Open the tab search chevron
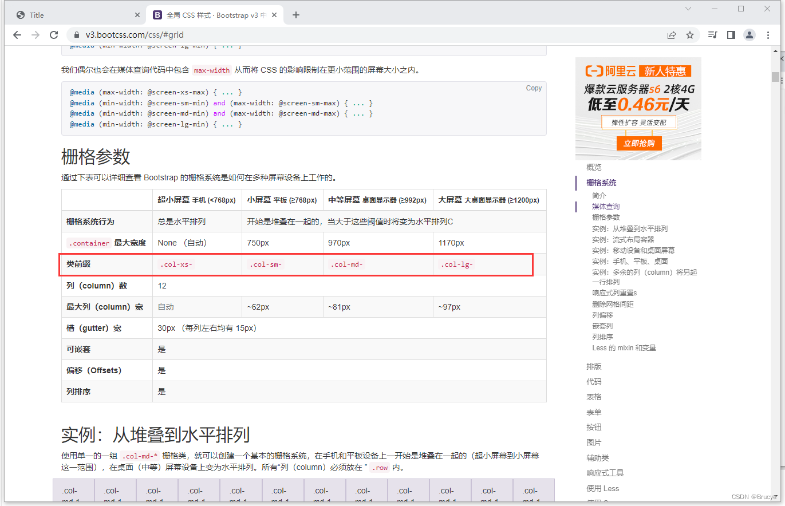 (688, 9)
